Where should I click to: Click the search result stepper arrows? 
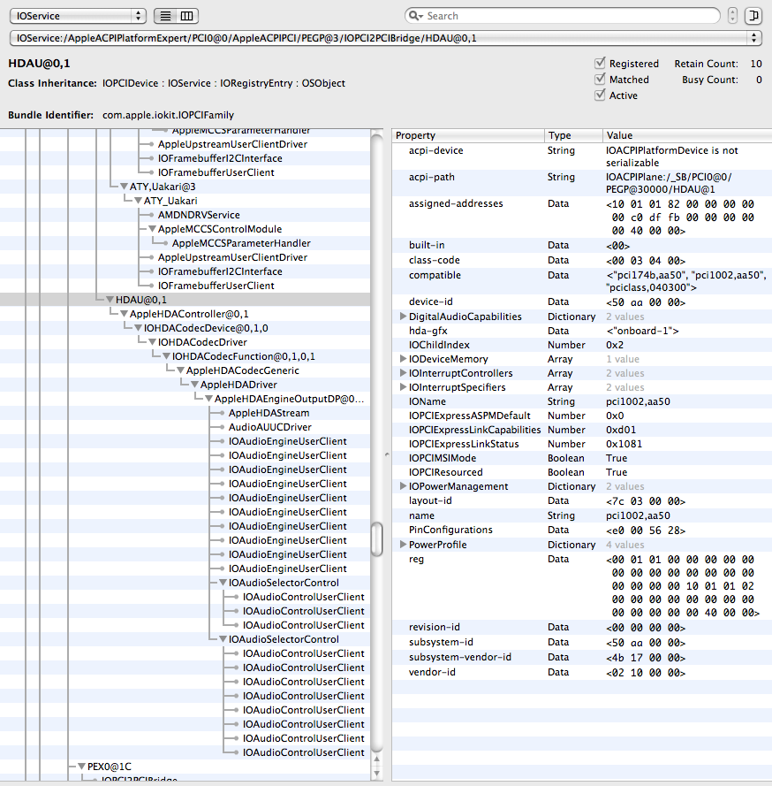pyautogui.click(x=732, y=16)
